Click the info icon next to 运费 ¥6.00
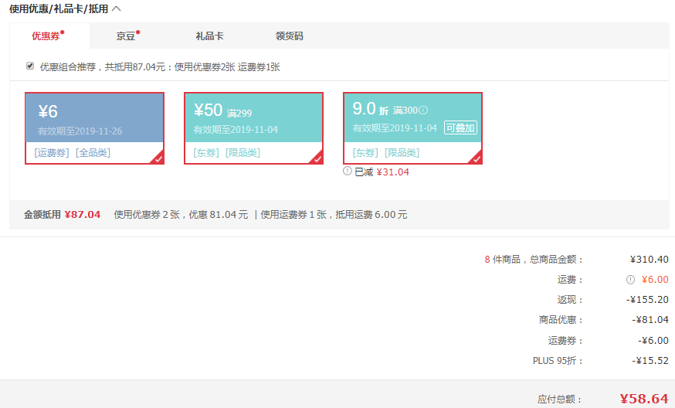675x408 pixels. 630,280
